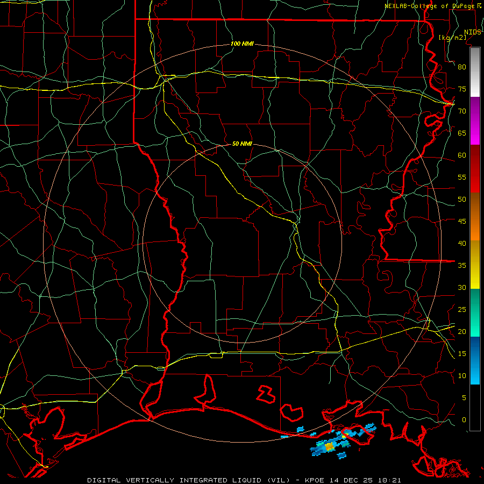Click the scale value 60
This screenshot has width=484, height=484.
(x=462, y=155)
